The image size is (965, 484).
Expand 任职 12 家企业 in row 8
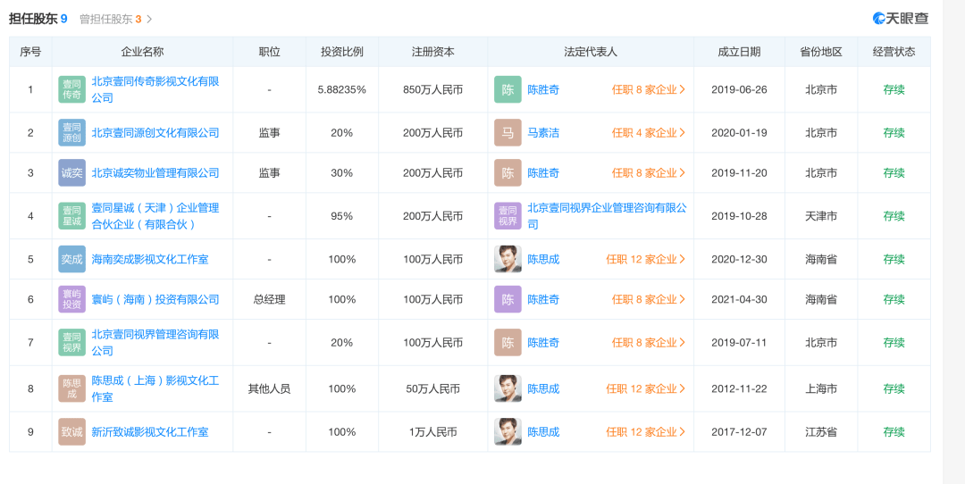(x=646, y=388)
